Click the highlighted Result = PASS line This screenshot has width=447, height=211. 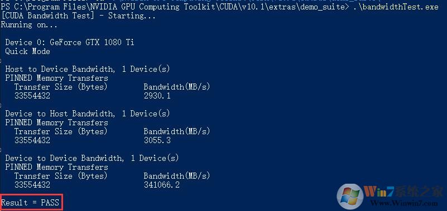pyautogui.click(x=31, y=203)
